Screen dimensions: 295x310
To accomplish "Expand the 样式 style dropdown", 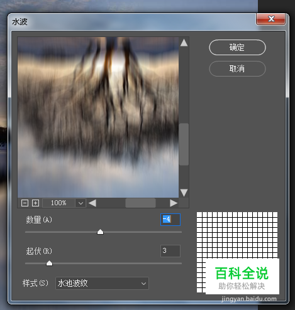I will click(x=102, y=284).
